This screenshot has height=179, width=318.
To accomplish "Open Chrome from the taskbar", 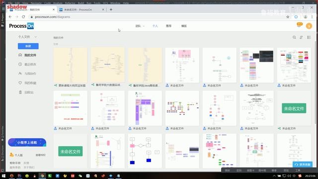I will 42,176.
